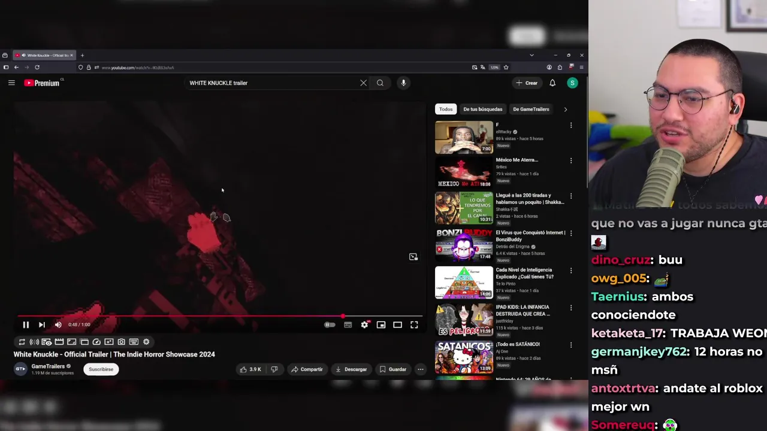Open options for Llegué a las 200 tiradas

pyautogui.click(x=571, y=196)
